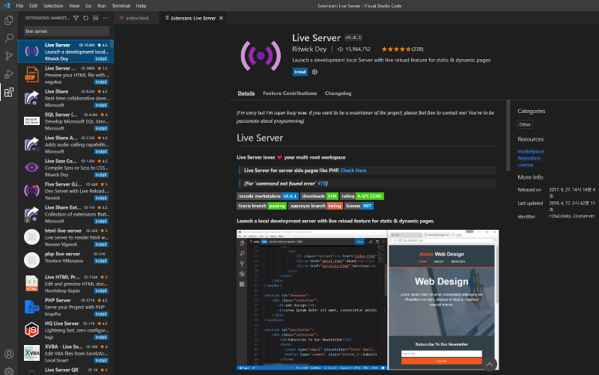Click the vscode marketplace version badge

pyautogui.click(x=267, y=196)
